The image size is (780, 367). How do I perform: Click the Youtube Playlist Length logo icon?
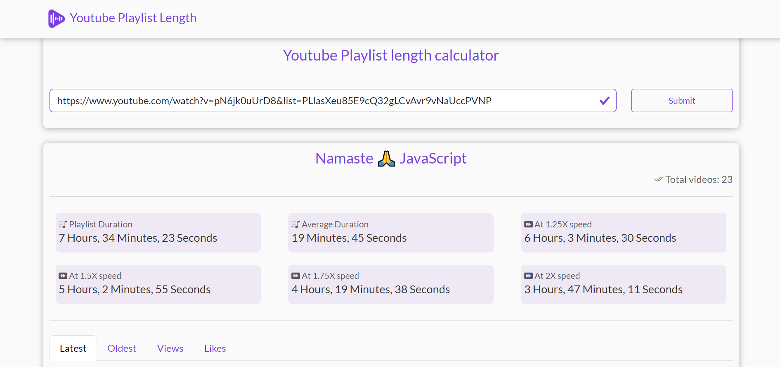tap(57, 19)
